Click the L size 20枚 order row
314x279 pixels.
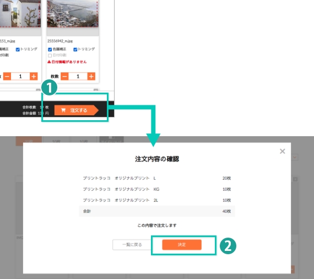[x=157, y=178]
